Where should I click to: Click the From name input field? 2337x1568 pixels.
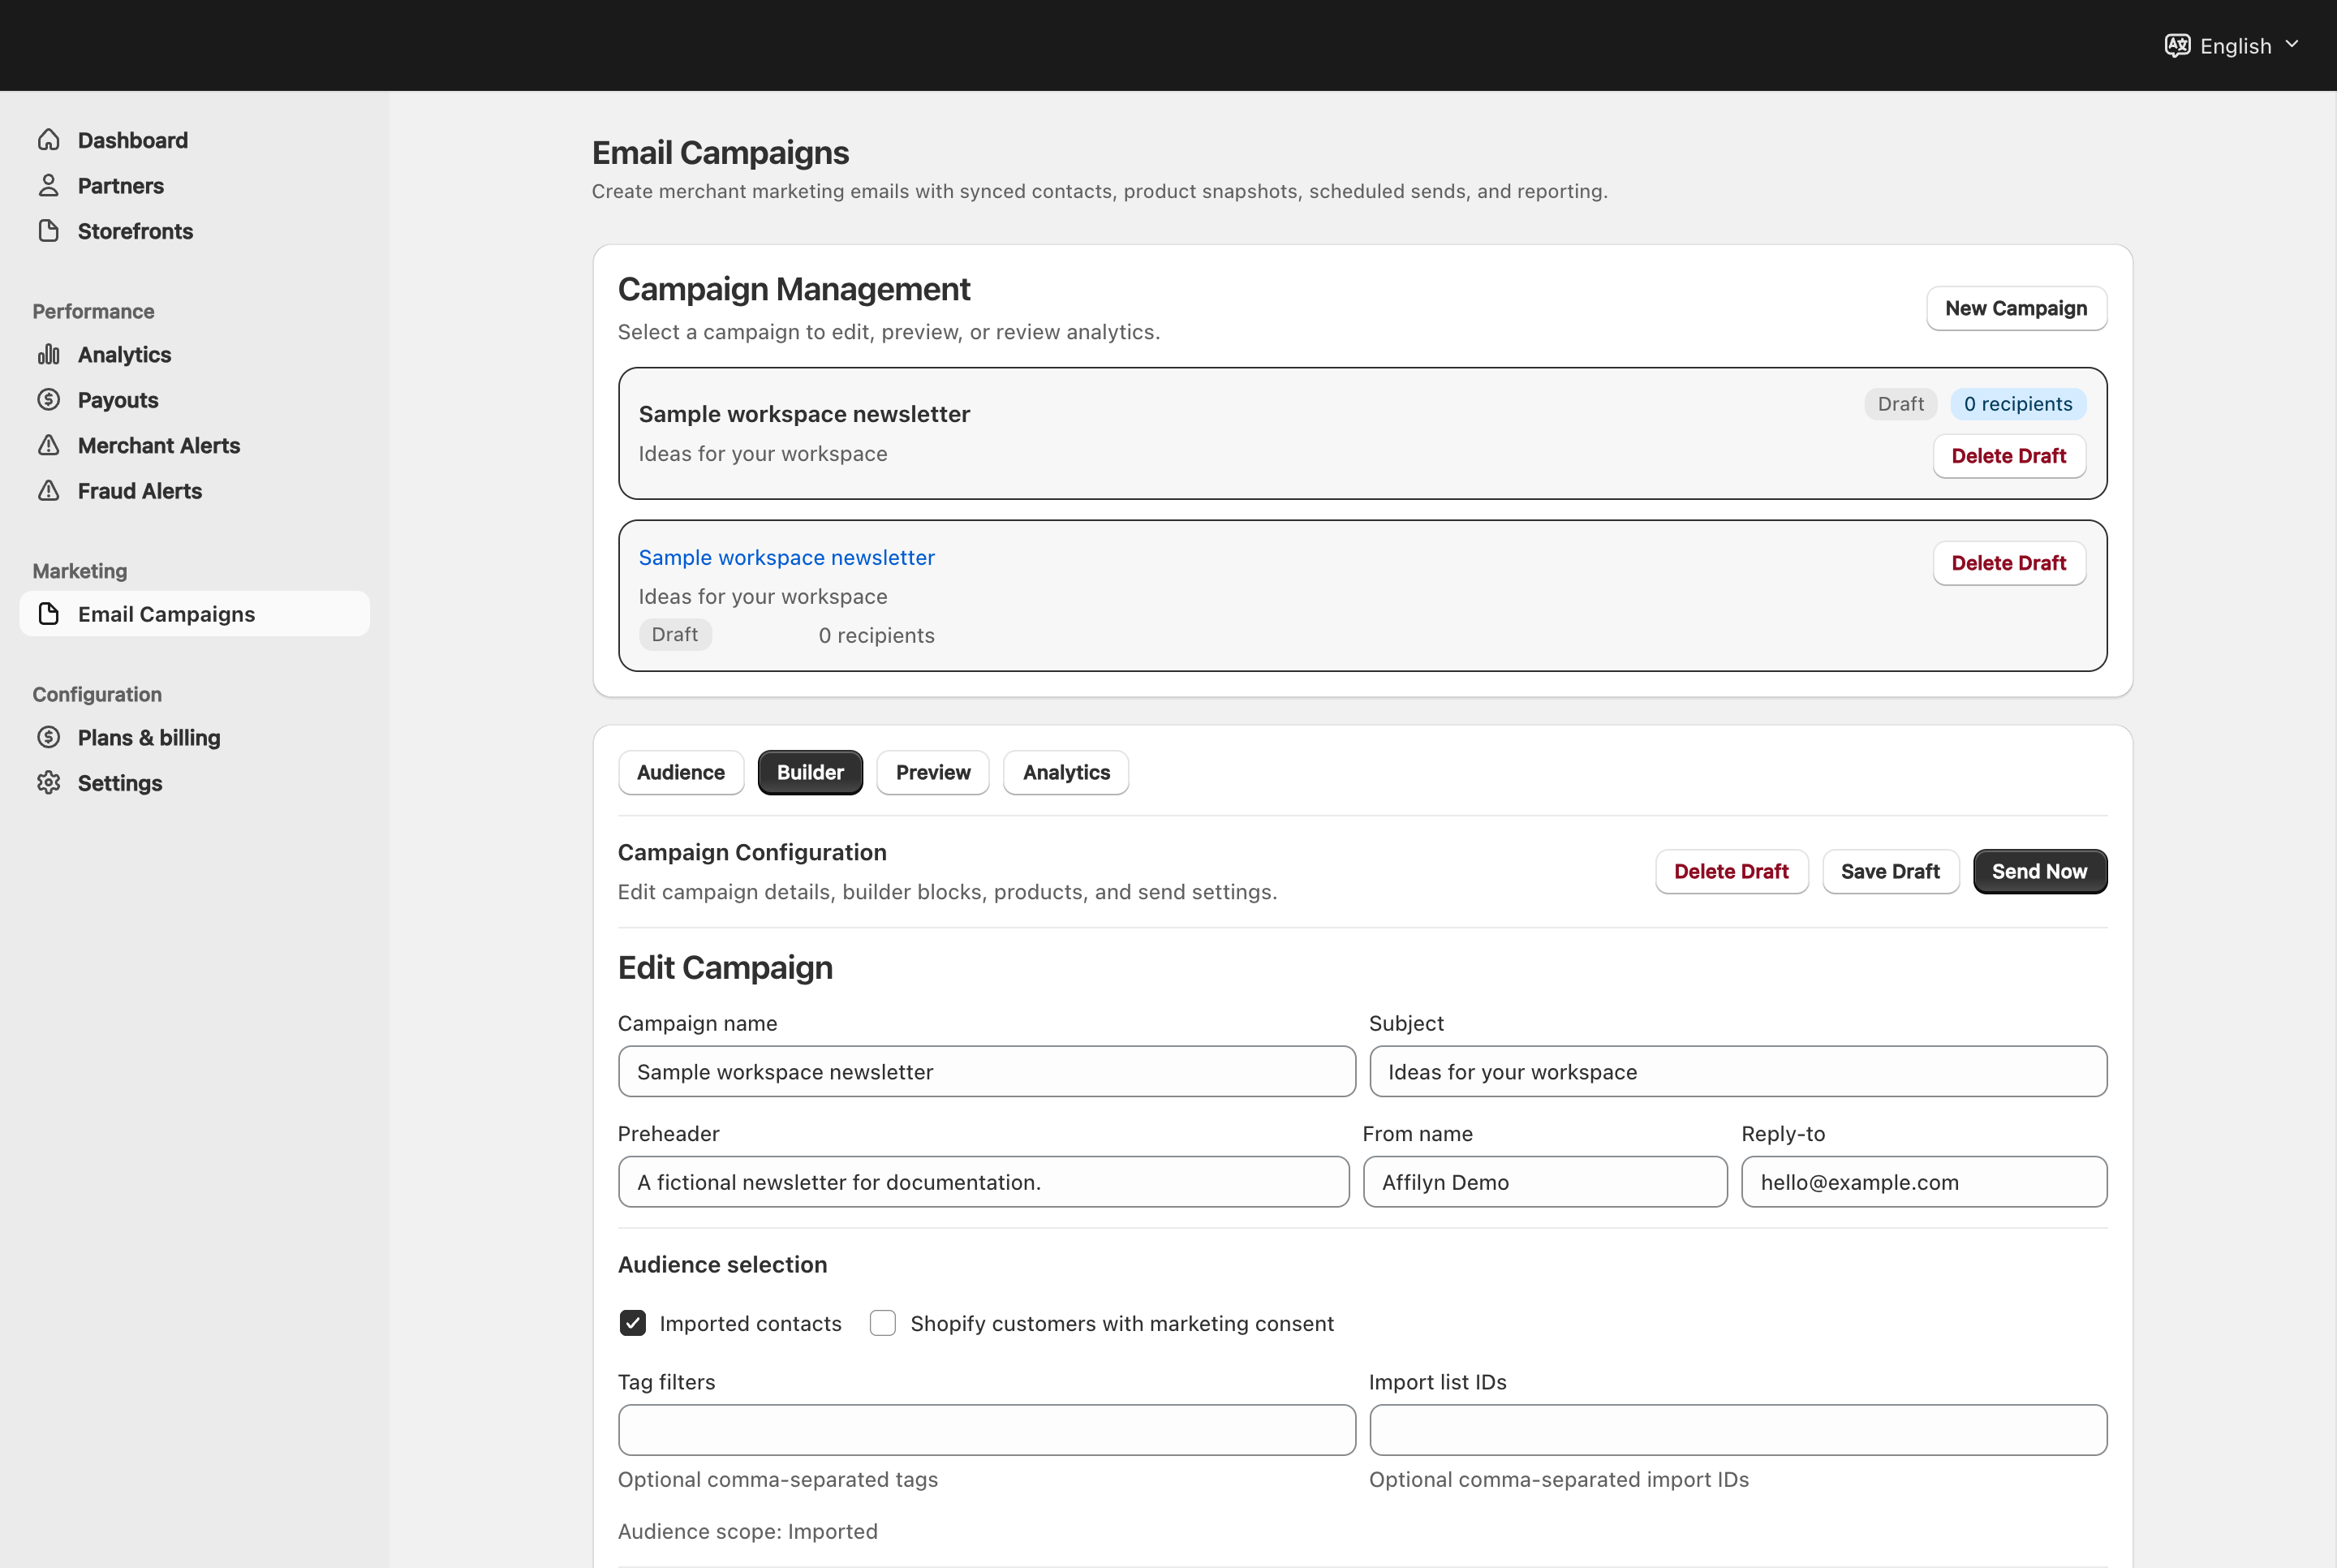[x=1545, y=1182]
